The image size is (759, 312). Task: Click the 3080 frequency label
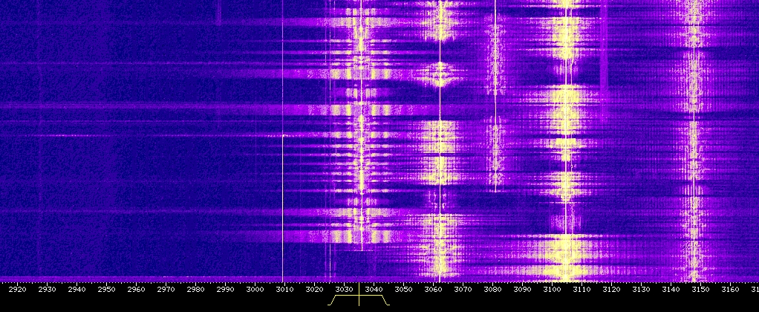click(493, 290)
